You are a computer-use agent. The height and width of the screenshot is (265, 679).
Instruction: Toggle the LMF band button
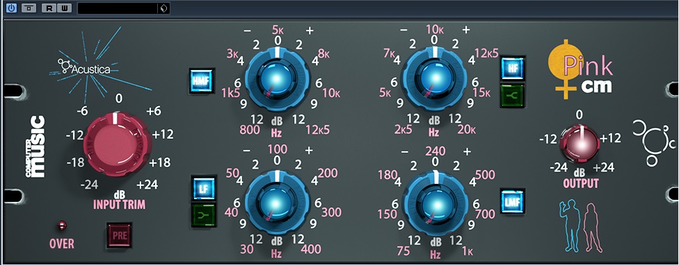(x=513, y=202)
